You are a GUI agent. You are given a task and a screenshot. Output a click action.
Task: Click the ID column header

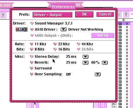pyautogui.click(x=124, y=20)
